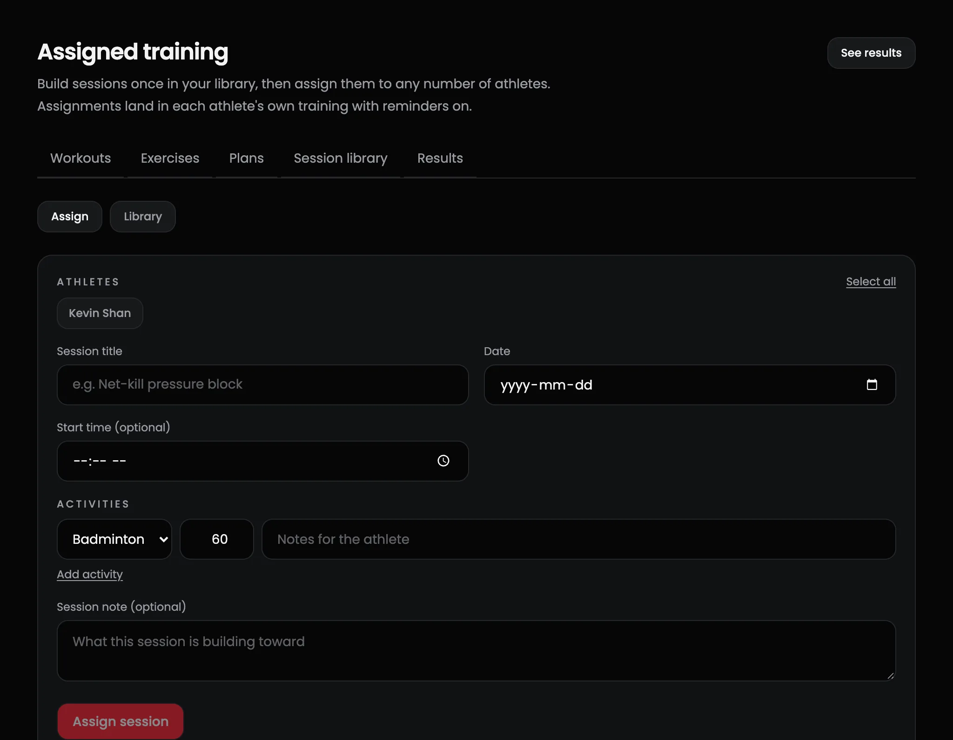Open the date picker calendar icon
The image size is (953, 740).
(872, 384)
